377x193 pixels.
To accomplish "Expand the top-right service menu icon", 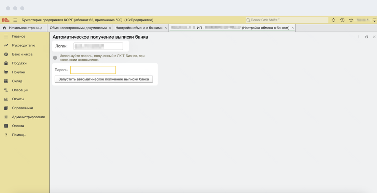I will coord(374,20).
